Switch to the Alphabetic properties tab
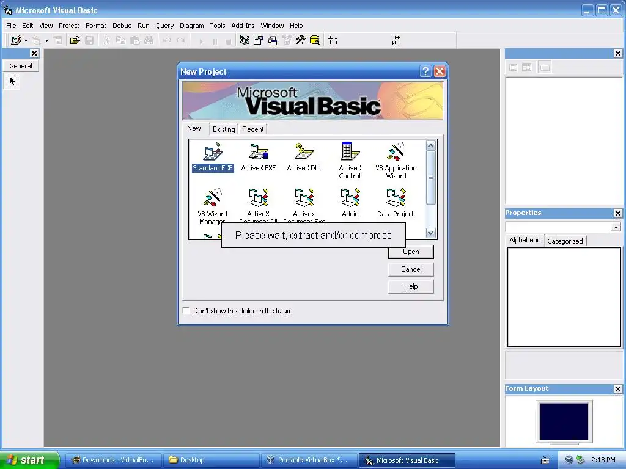This screenshot has height=469, width=626. [525, 240]
